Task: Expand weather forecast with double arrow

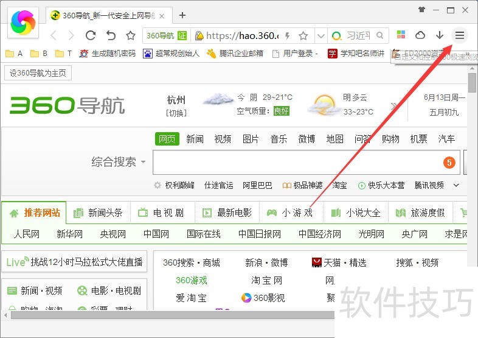Action: pyautogui.click(x=394, y=106)
